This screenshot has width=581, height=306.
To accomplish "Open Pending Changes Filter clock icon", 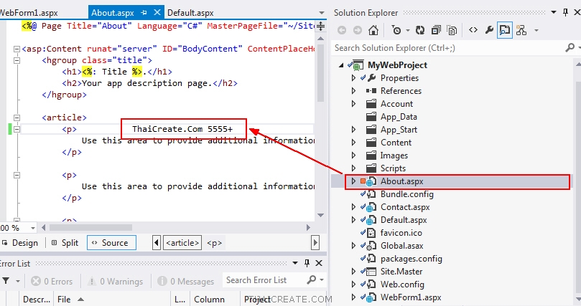I will (396, 30).
